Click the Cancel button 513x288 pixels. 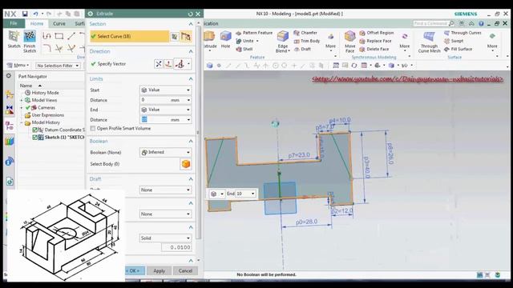coord(185,270)
